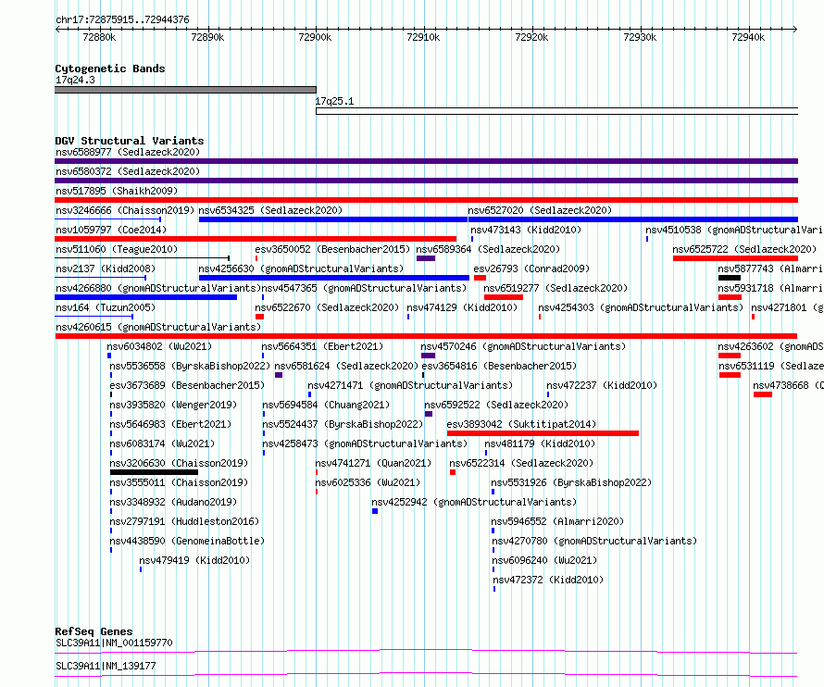Click the nsv6588977 (Sedlazeck2020) variant label
The height and width of the screenshot is (687, 824).
128,152
